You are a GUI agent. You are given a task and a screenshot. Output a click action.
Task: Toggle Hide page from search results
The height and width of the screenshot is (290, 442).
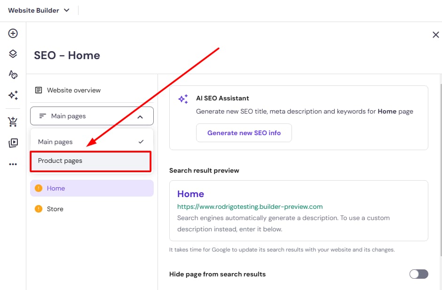418,274
